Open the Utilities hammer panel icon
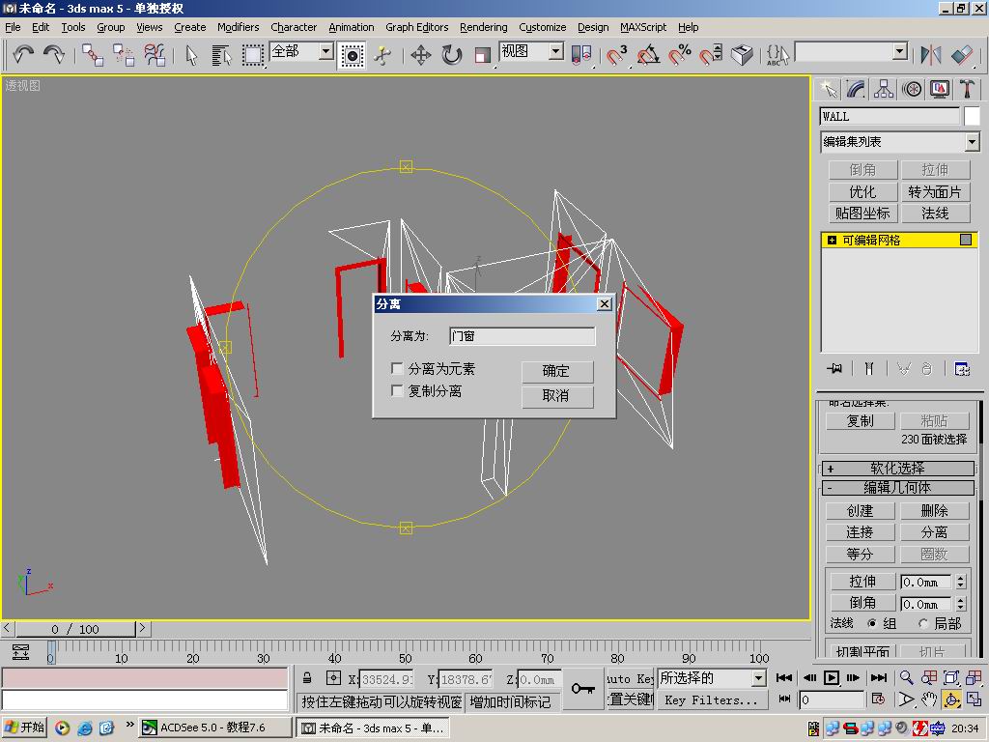The height and width of the screenshot is (742, 989). (967, 89)
